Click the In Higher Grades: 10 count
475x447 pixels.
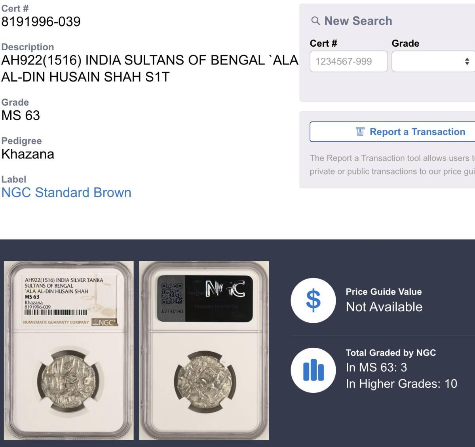click(x=401, y=384)
